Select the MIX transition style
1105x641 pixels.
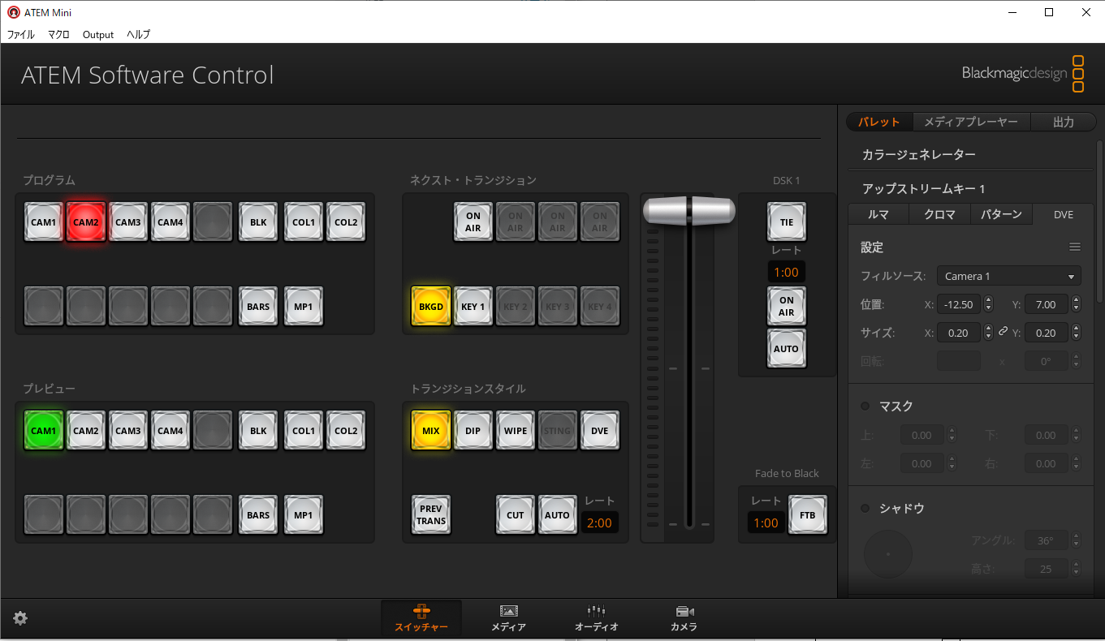(x=431, y=431)
